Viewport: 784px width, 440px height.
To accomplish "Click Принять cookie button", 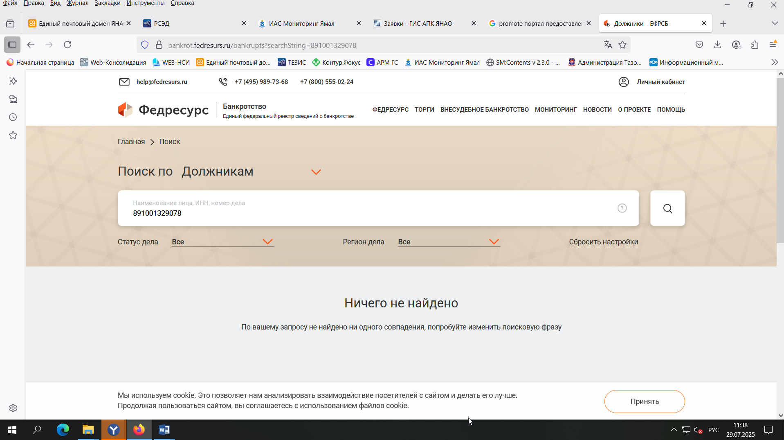I will (x=645, y=402).
